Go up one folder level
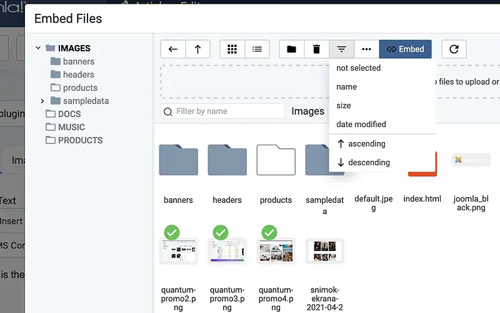This screenshot has width=500, height=313. click(197, 49)
